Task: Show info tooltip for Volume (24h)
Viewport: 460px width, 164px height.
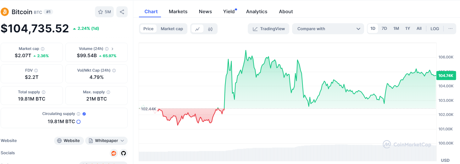Action: [x=107, y=49]
